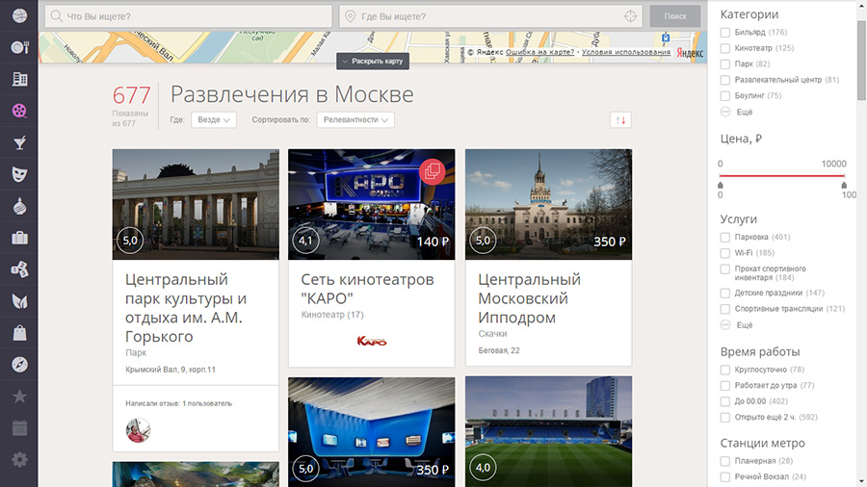
Task: Click the Поиск search button
Action: [x=675, y=16]
